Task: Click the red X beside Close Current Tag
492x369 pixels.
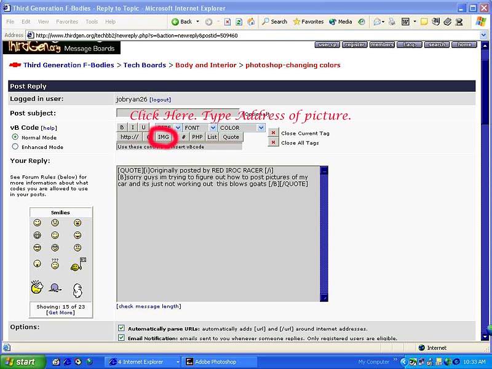Action: pyautogui.click(x=273, y=133)
